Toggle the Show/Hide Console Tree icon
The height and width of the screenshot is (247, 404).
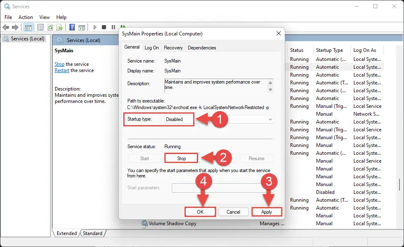[28, 27]
